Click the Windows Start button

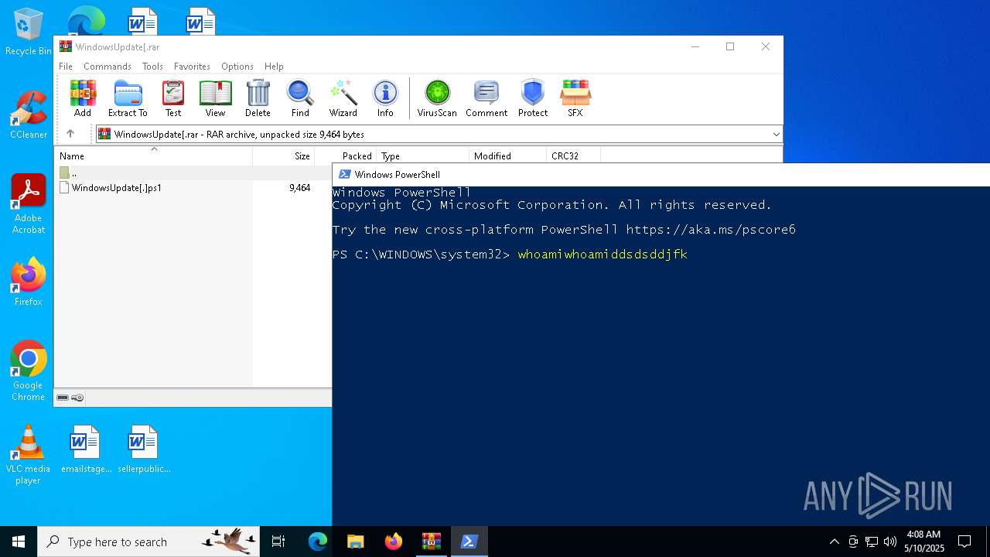(19, 542)
